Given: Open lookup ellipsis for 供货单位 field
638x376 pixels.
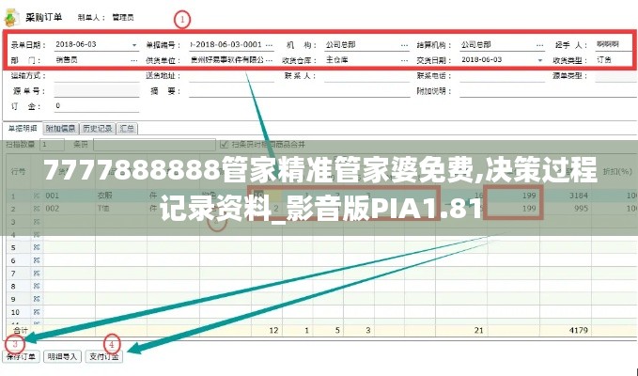Looking at the screenshot, I should 269,60.
